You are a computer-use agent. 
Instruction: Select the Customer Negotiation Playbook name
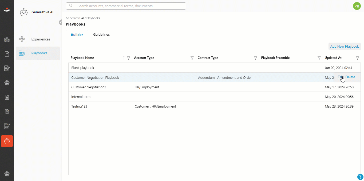[x=95, y=78]
